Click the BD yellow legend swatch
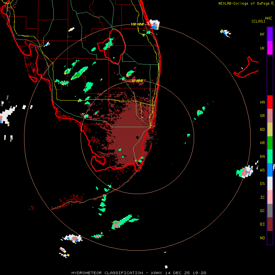Viewport: 275px width, 275px height. tap(270, 129)
